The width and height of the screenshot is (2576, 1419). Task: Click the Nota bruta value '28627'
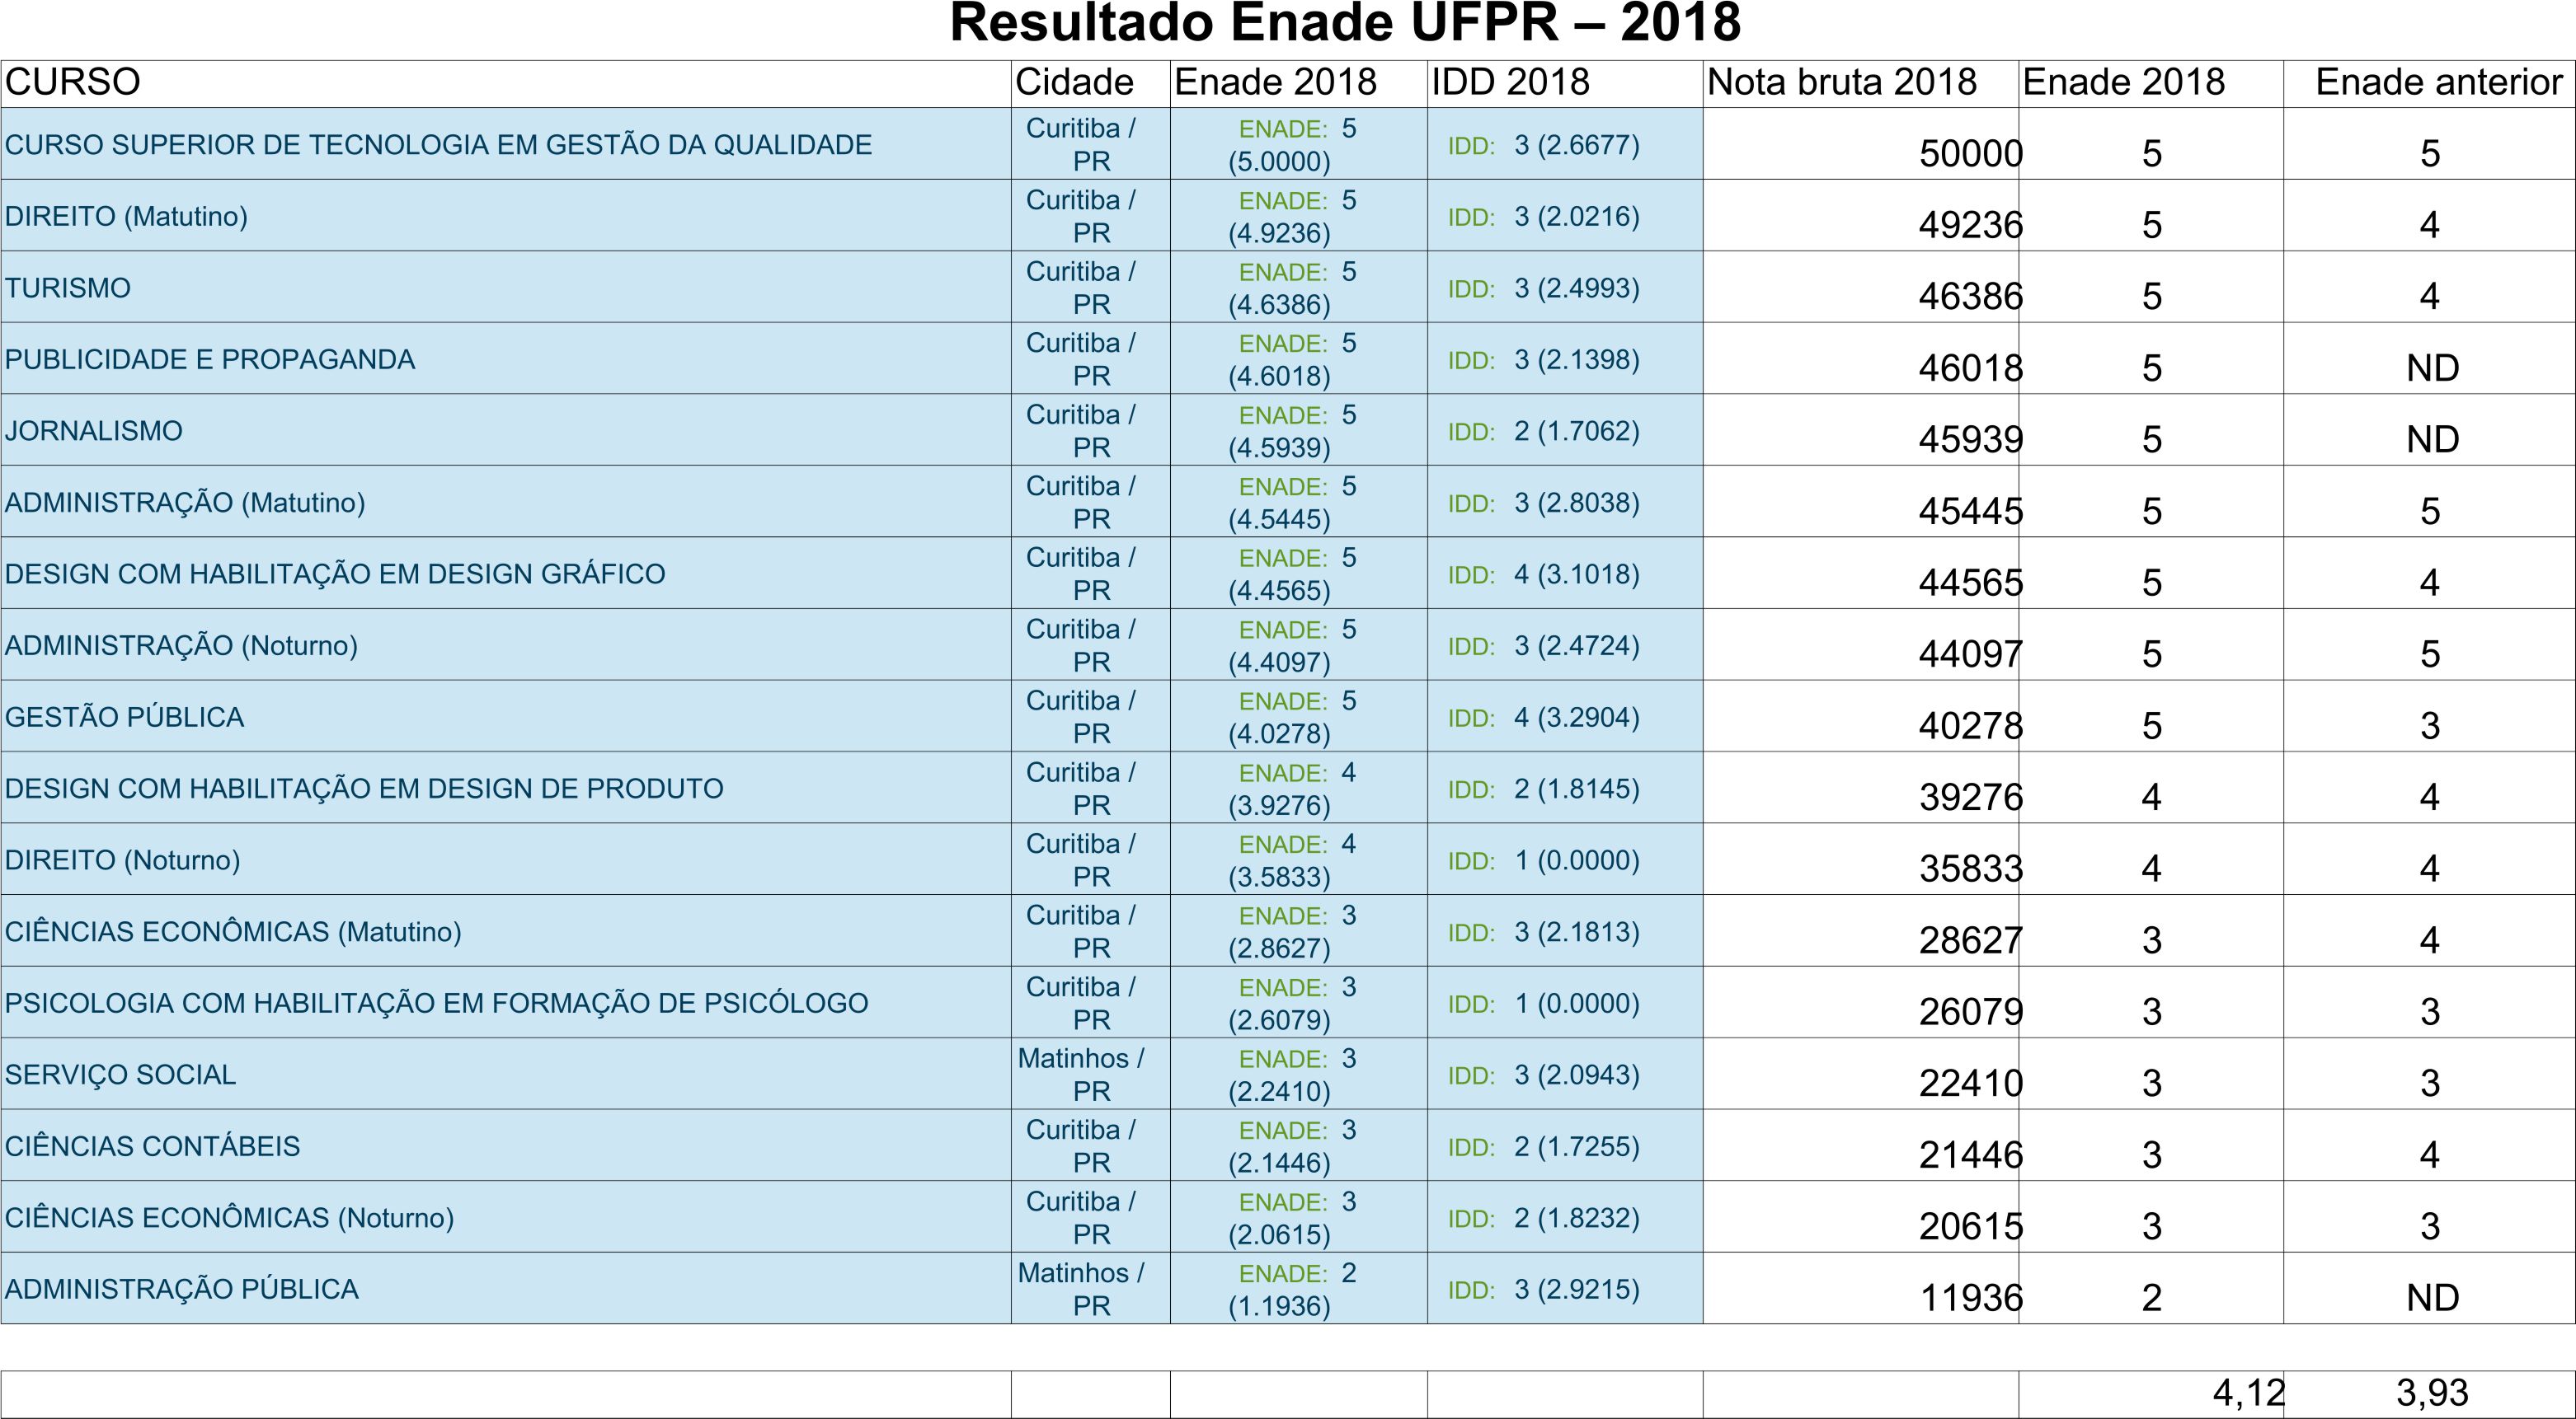pyautogui.click(x=1971, y=939)
